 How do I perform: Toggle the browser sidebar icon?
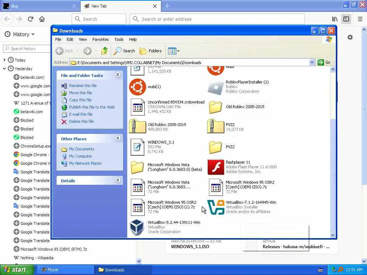346,19
